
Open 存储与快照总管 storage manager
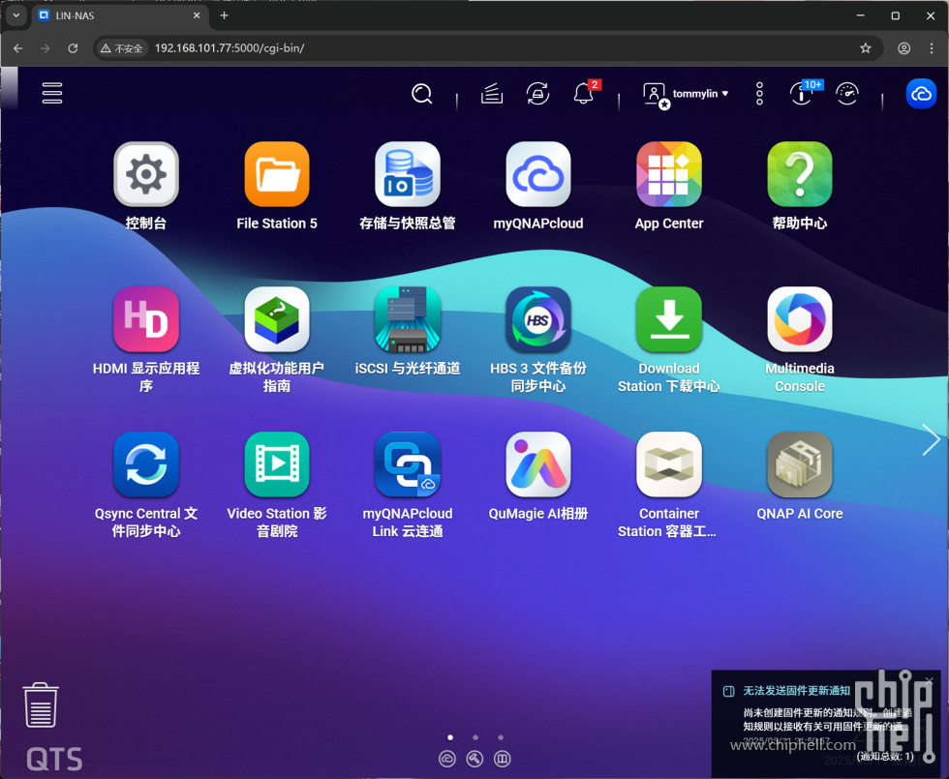click(x=408, y=174)
